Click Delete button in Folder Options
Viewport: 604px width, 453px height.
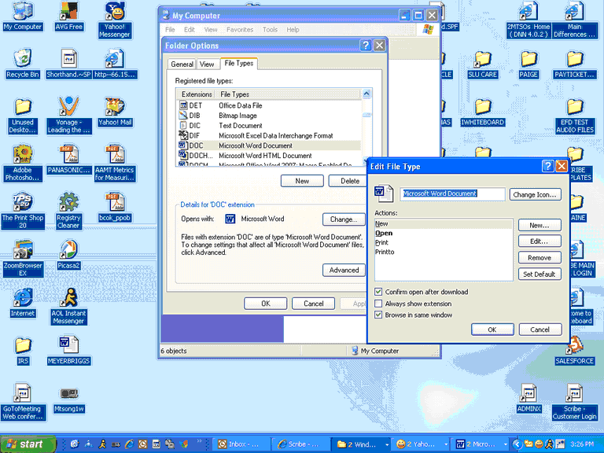click(x=348, y=181)
